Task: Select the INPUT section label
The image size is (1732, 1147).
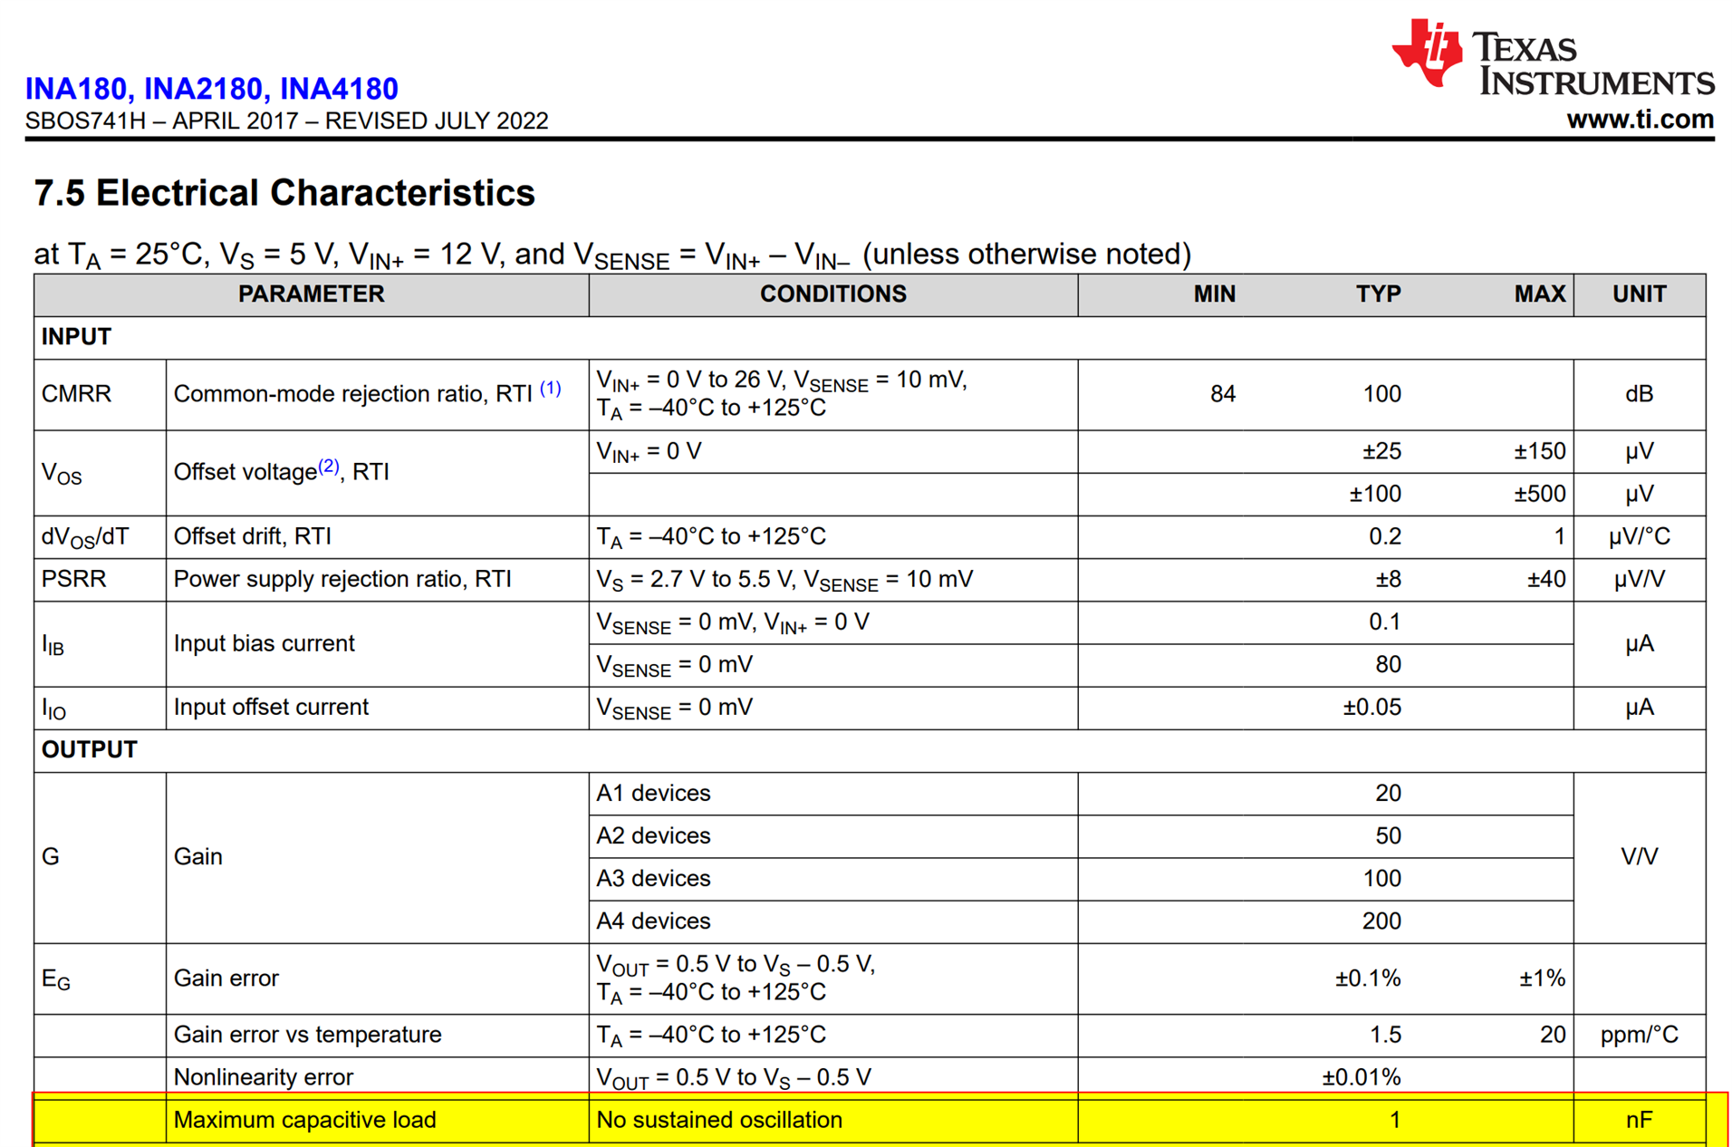Action: 76,337
